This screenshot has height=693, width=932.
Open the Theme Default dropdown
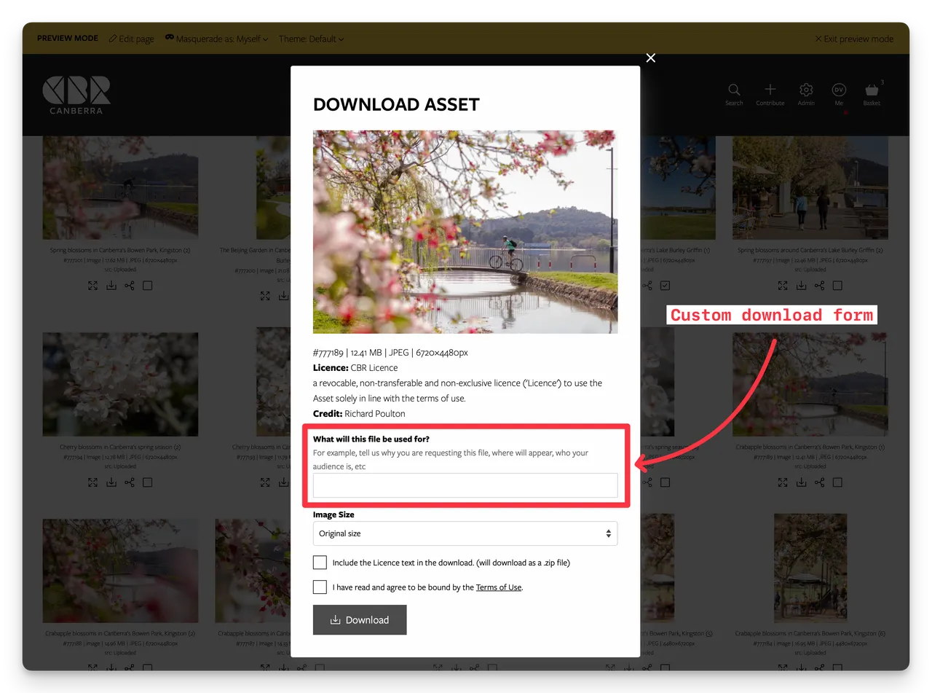[312, 39]
